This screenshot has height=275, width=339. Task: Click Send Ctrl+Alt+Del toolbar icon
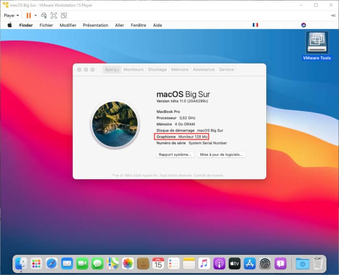(44, 16)
